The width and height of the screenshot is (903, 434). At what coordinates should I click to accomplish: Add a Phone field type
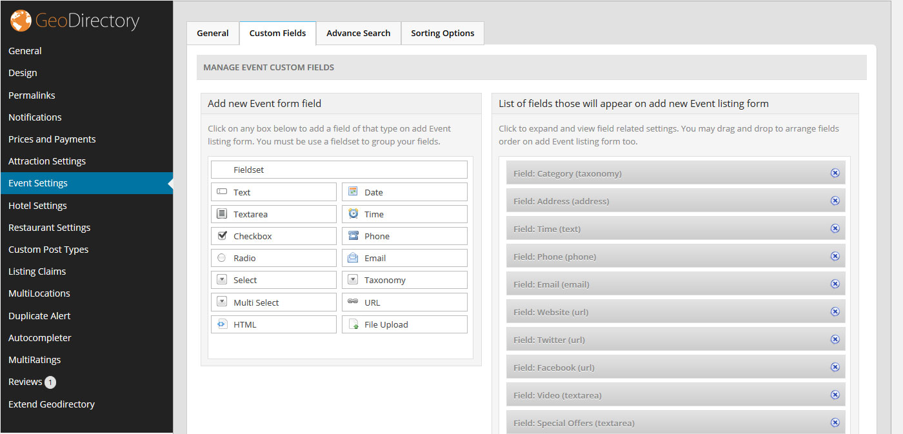point(404,236)
